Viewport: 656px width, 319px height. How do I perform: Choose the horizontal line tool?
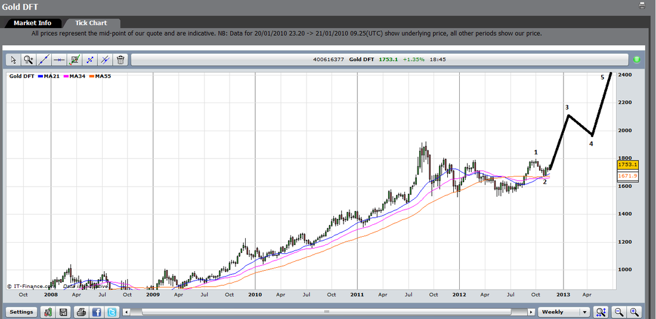click(x=59, y=60)
